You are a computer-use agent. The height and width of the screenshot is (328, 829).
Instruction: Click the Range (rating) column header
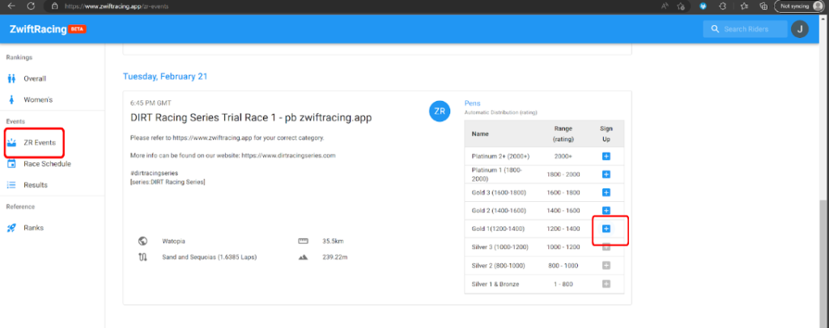563,134
